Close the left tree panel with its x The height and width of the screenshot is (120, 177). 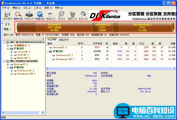[x=43, y=39]
